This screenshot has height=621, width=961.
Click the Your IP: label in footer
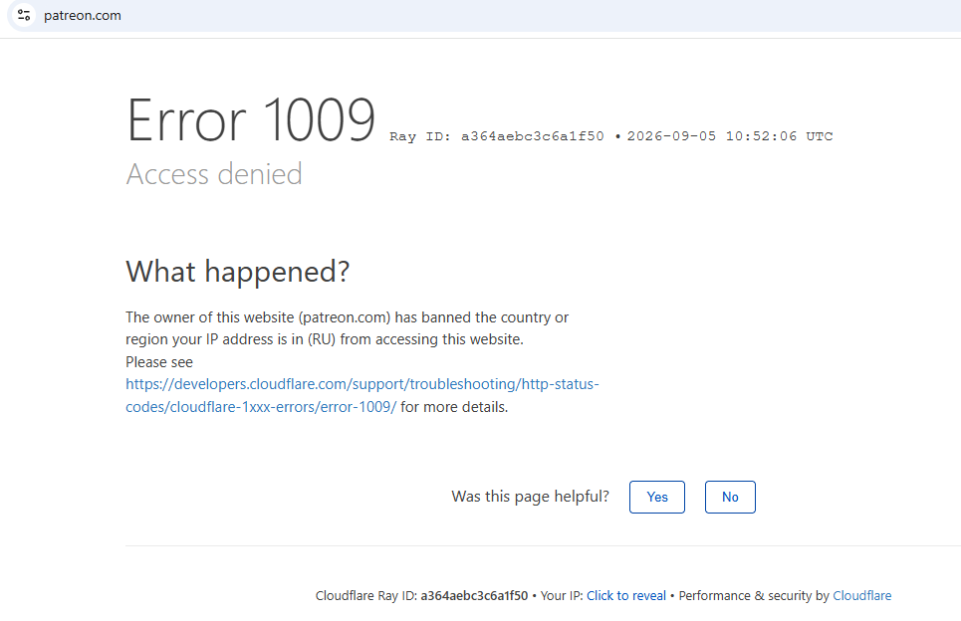pyautogui.click(x=562, y=595)
